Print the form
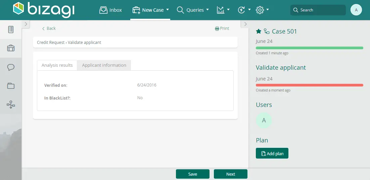The height and width of the screenshot is (180, 370). click(x=222, y=28)
